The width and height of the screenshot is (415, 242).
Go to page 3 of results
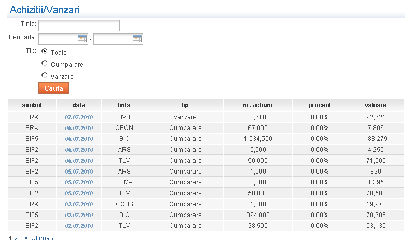[21, 238]
